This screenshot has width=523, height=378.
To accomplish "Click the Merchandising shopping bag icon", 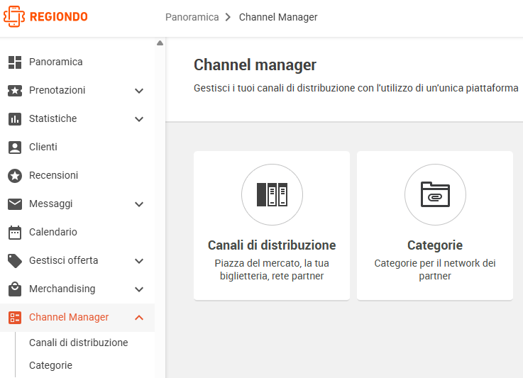I will coord(15,289).
